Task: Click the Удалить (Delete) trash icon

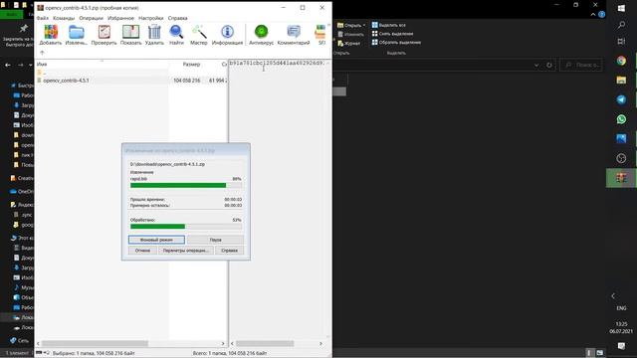Action: pyautogui.click(x=154, y=35)
